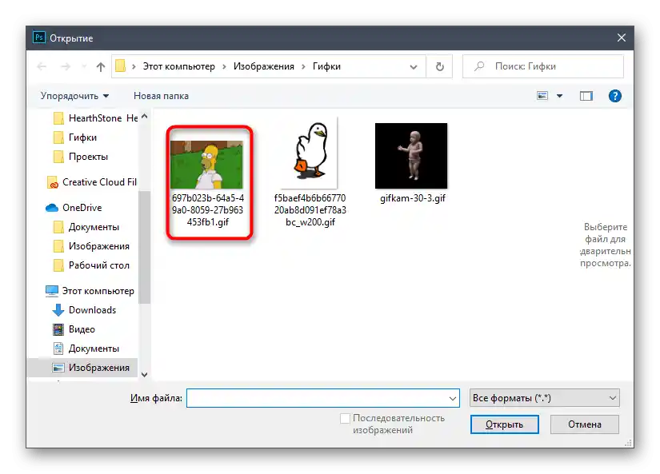
Task: Click the OneDrive cloud icon
Action: click(52, 208)
